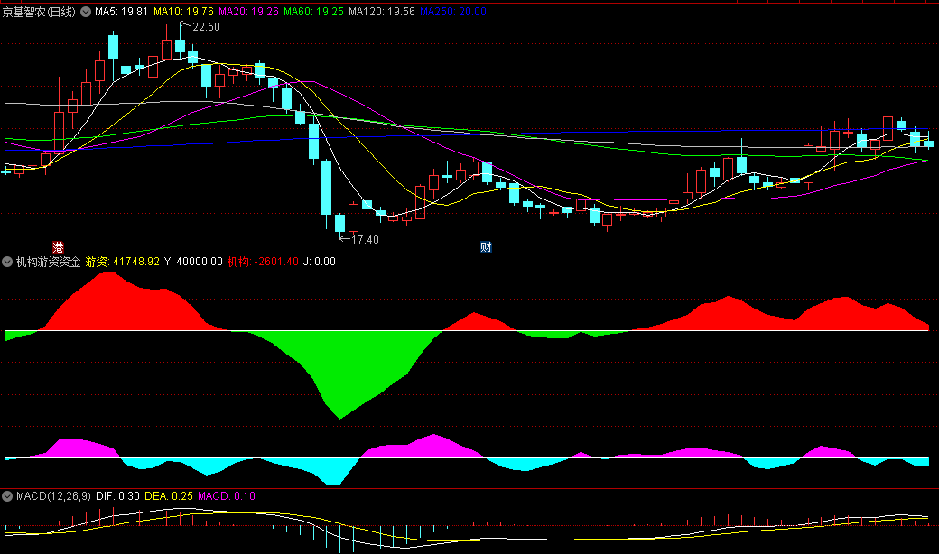This screenshot has width=939, height=554.
Task: Click the red 机构: -2601.40 value
Action: (x=263, y=262)
